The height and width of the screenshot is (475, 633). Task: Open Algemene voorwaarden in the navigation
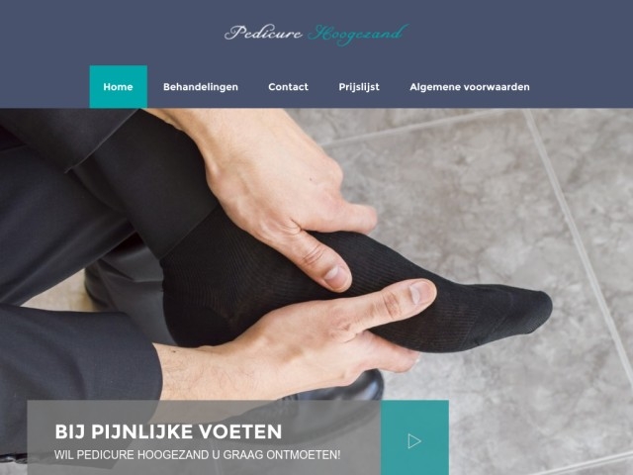click(x=470, y=87)
